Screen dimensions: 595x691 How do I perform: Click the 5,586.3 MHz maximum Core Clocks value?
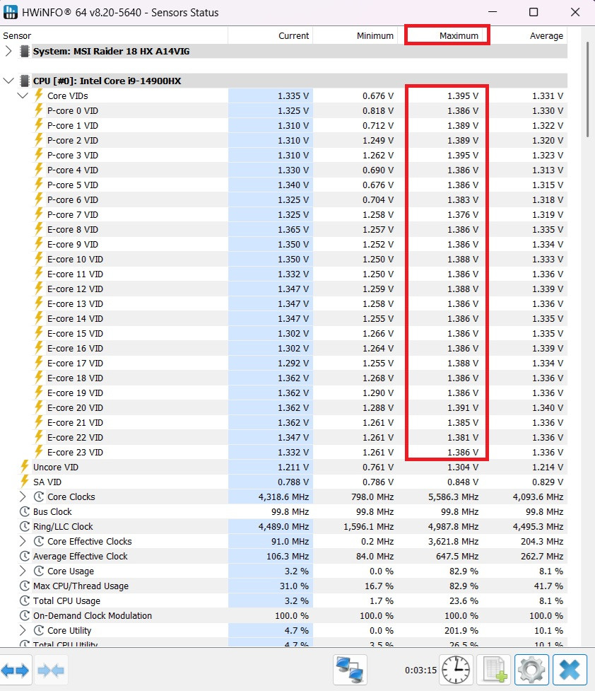click(453, 497)
